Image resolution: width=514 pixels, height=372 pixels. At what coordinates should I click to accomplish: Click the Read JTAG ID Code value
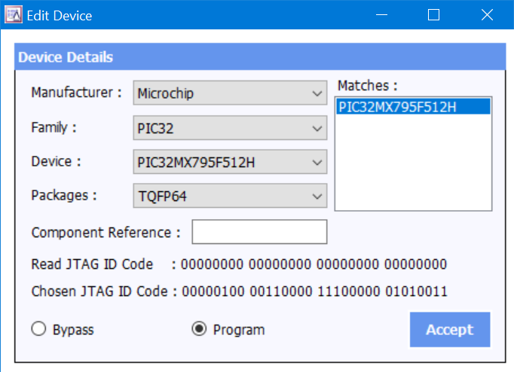pyautogui.click(x=314, y=264)
